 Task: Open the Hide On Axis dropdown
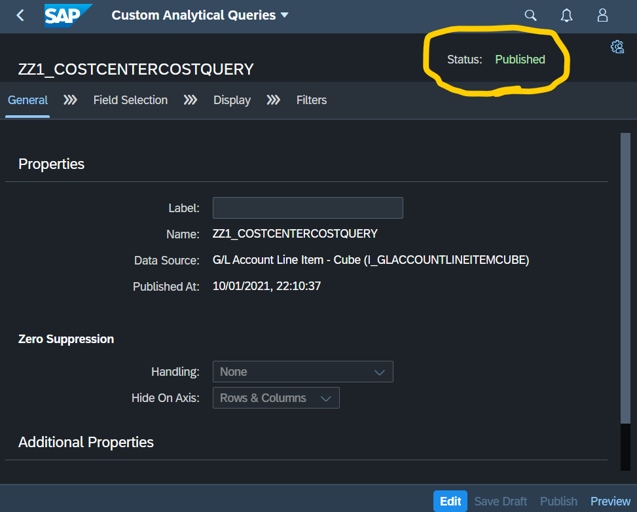click(x=276, y=397)
